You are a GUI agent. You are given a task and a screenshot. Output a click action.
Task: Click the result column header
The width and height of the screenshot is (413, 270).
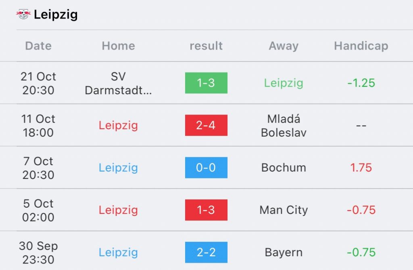206,46
